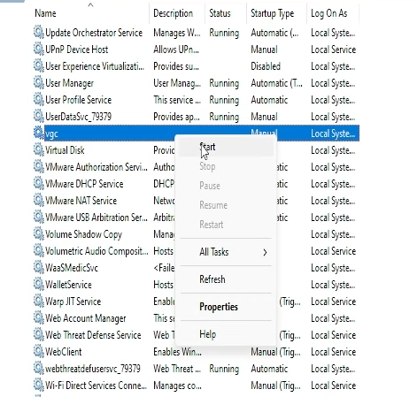Select the Update Orchestrator Service name
The height and width of the screenshot is (397, 417).
click(94, 33)
